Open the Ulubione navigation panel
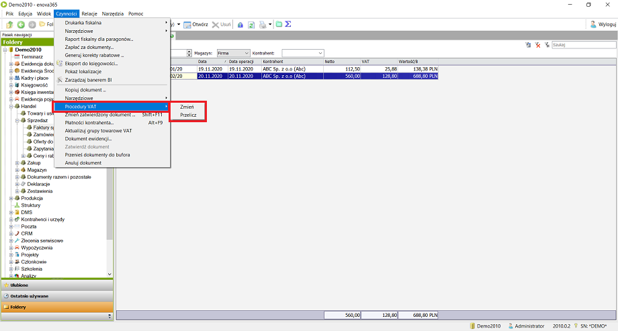 [57, 285]
